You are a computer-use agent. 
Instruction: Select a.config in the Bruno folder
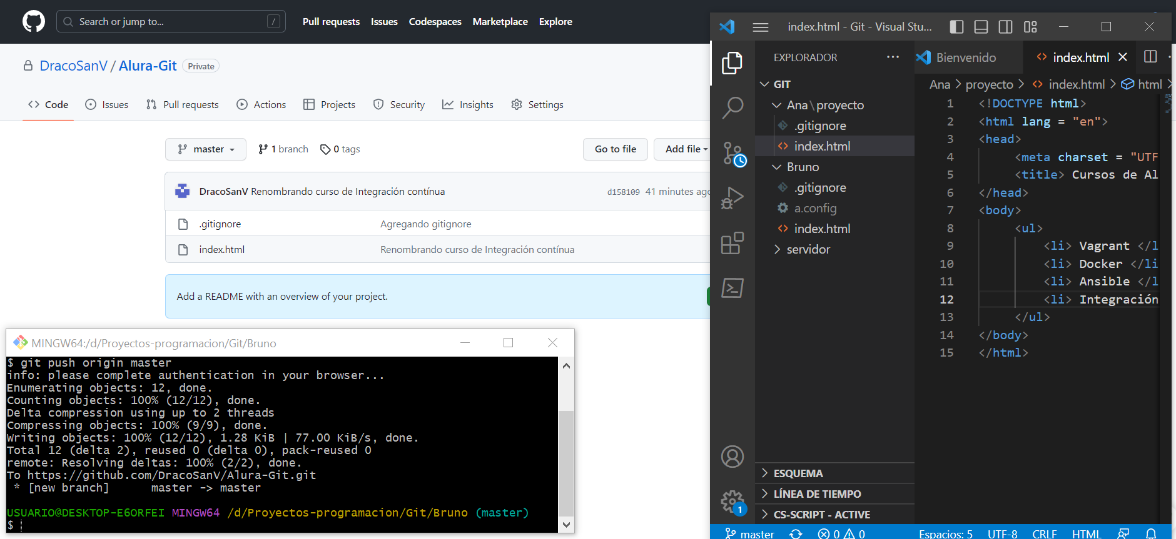pos(834,208)
